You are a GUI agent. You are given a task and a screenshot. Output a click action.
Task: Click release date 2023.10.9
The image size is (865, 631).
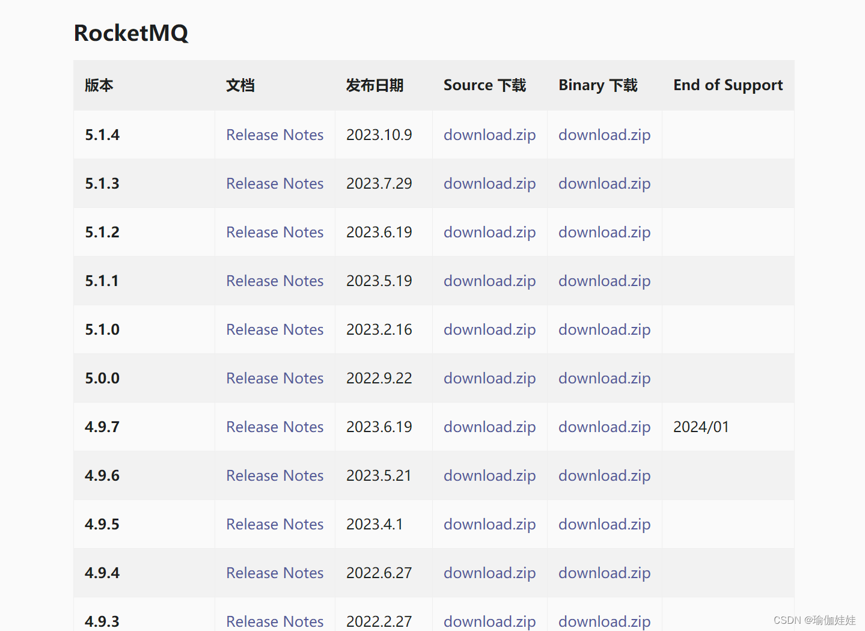click(379, 135)
